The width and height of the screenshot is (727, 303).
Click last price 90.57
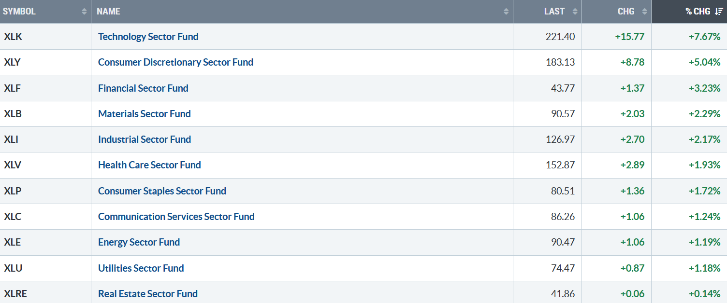click(563, 114)
